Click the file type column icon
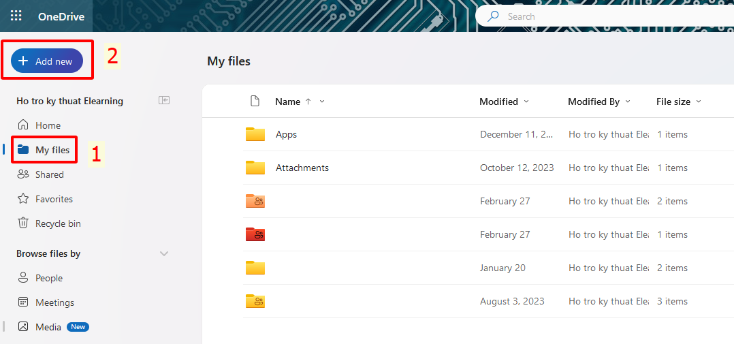 (255, 101)
